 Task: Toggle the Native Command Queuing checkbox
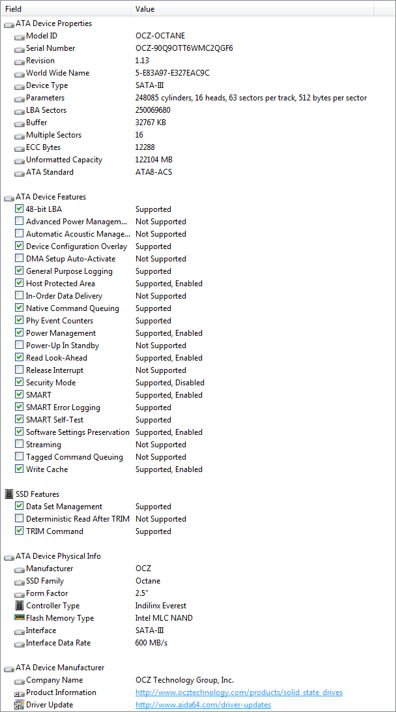[x=19, y=308]
